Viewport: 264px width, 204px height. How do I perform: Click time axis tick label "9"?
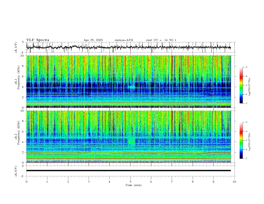[x=213, y=182]
